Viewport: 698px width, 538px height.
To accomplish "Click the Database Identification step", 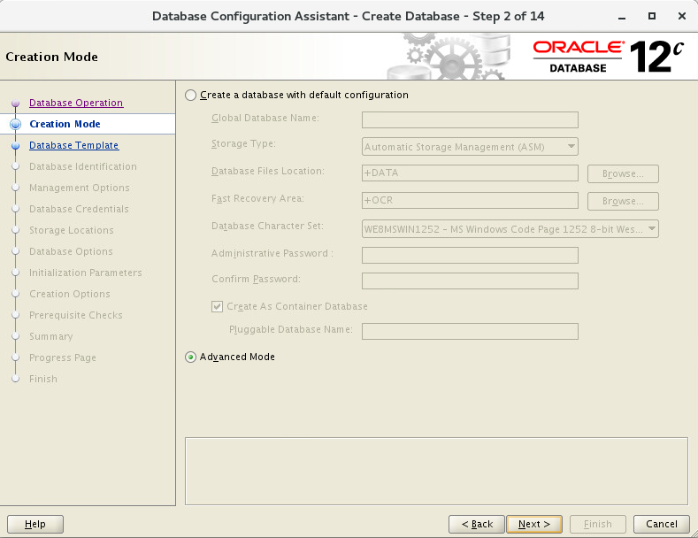I will (x=83, y=166).
